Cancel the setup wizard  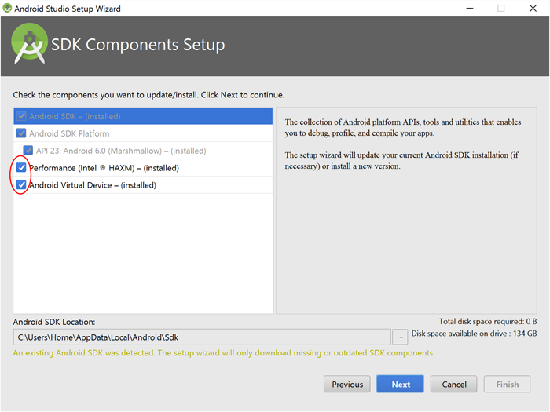tap(454, 385)
